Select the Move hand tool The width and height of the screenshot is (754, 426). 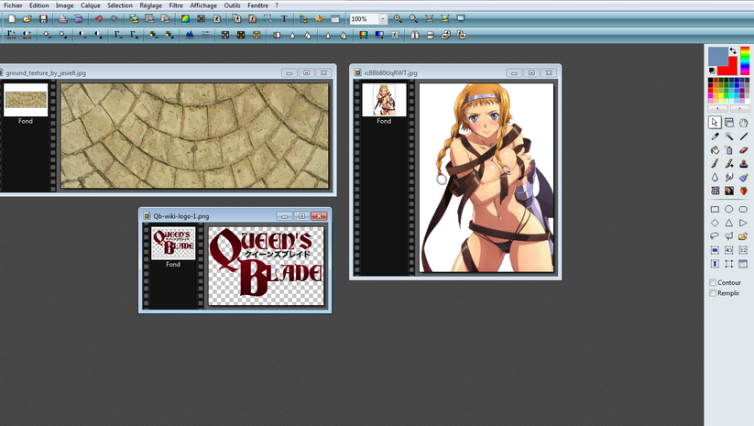(743, 123)
